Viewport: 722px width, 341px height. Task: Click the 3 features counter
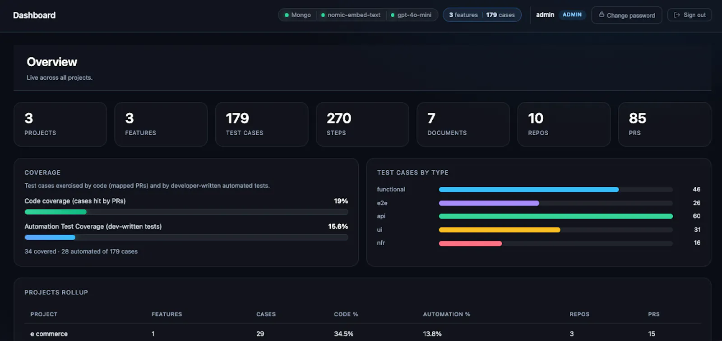click(x=463, y=15)
